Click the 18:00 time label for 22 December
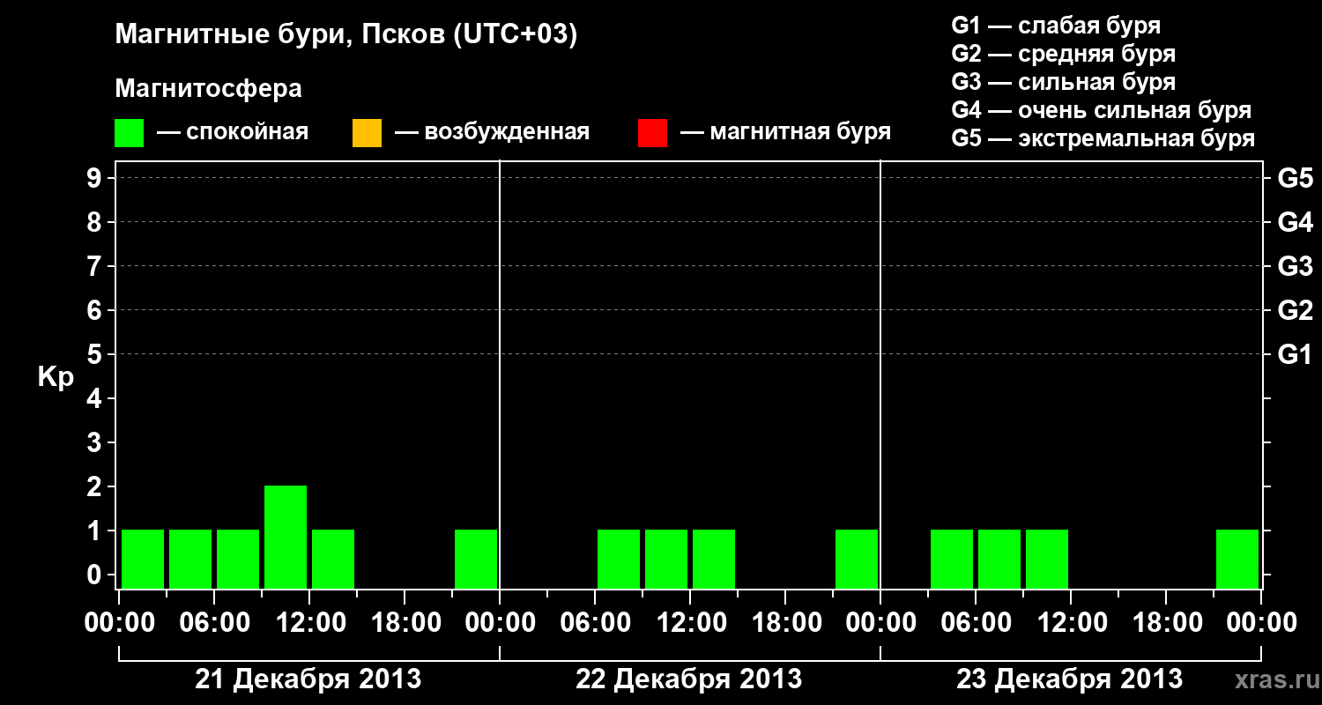Screen dimensions: 1322x705 coord(785,623)
